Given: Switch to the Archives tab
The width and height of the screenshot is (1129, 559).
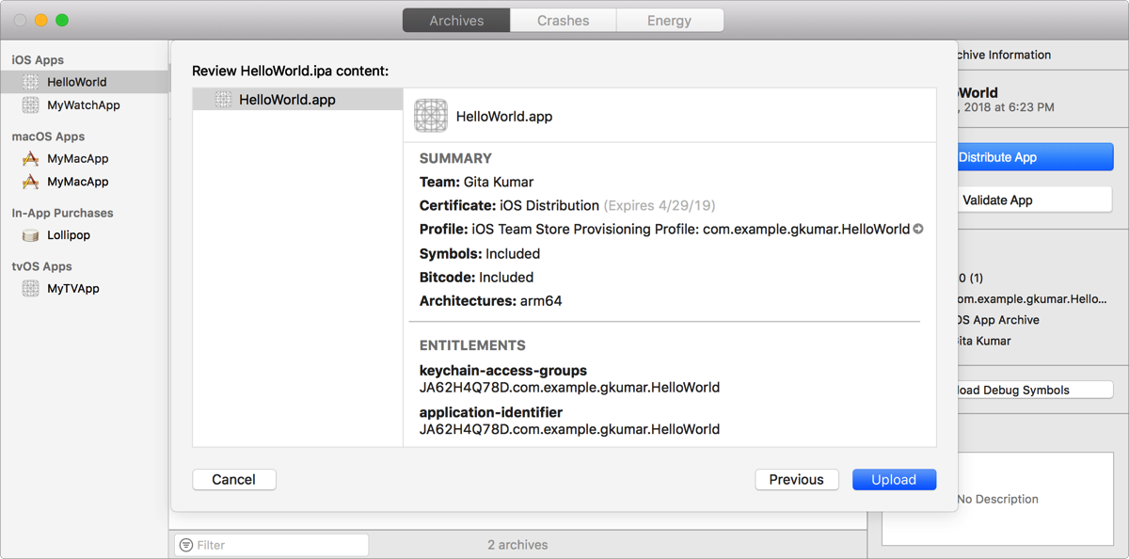Looking at the screenshot, I should point(456,21).
